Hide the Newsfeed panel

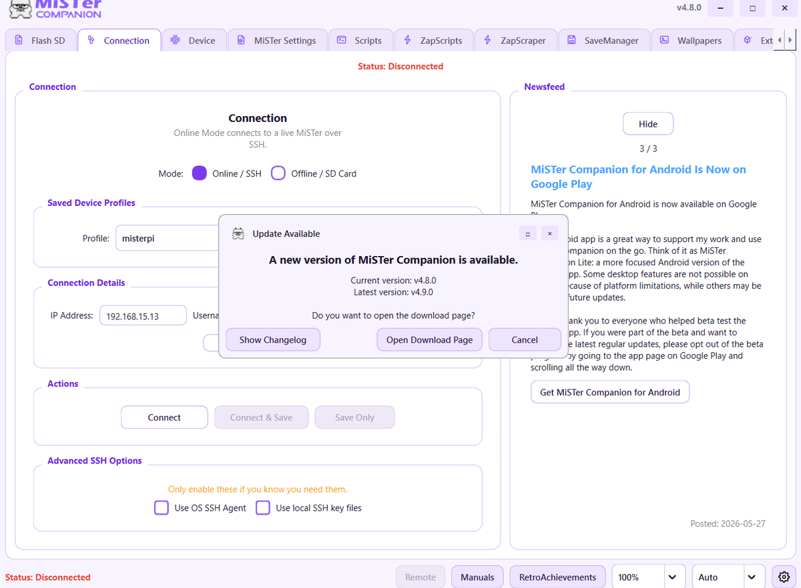[x=648, y=124]
